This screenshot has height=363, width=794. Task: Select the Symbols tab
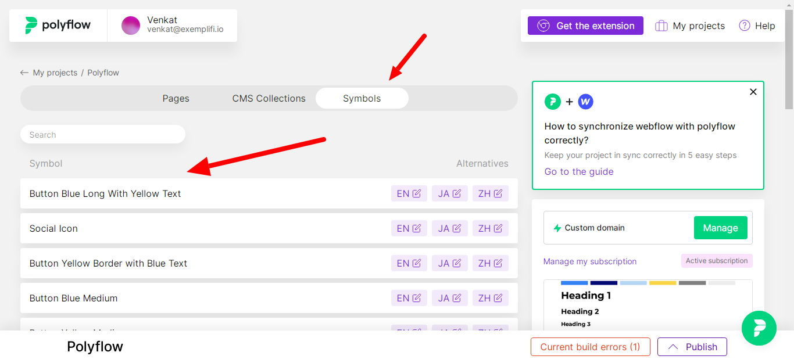pos(362,98)
